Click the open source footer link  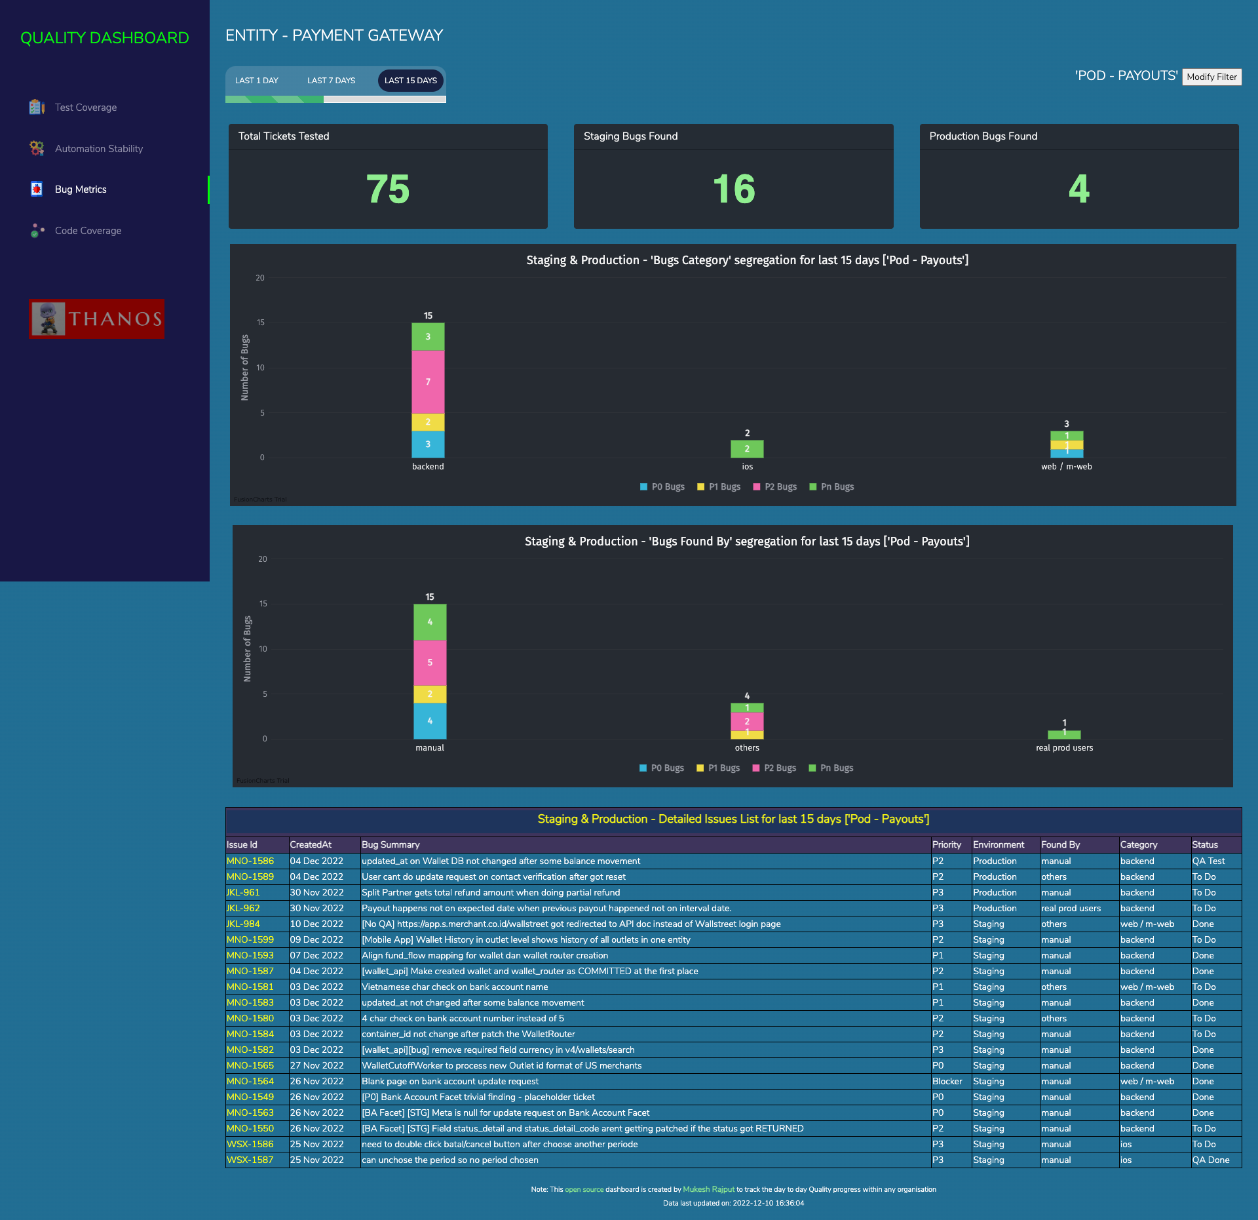pos(584,1189)
